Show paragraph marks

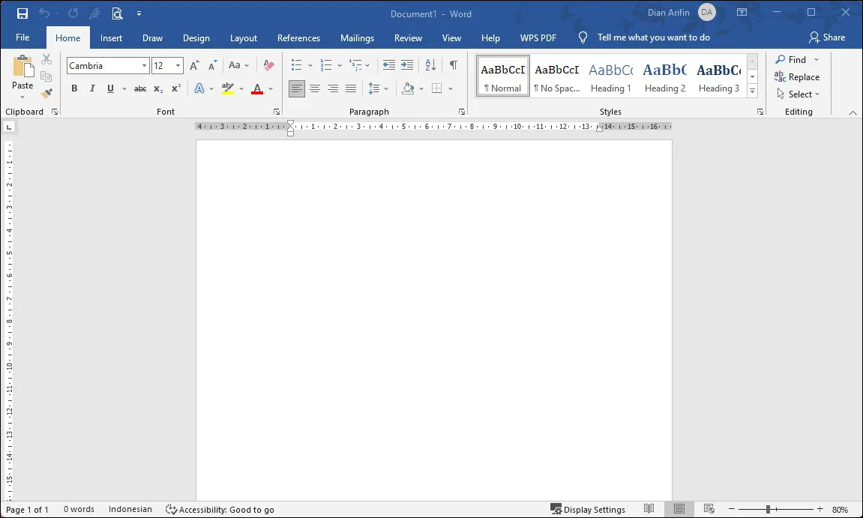[453, 65]
